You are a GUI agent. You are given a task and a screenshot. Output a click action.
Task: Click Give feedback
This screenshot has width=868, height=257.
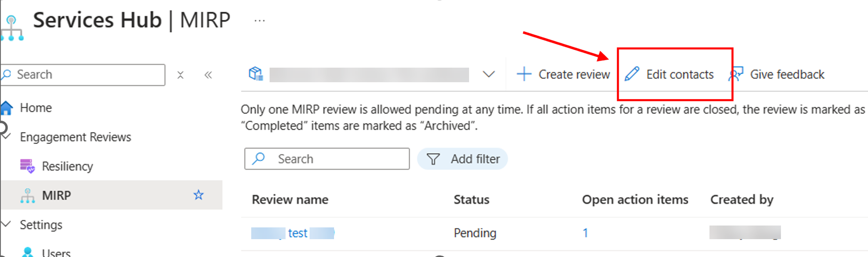(x=777, y=74)
